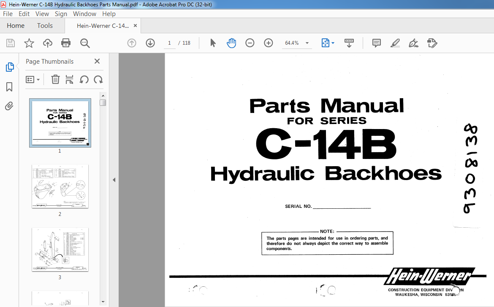
Task: Delete selected page with trash icon
Action: 55,80
